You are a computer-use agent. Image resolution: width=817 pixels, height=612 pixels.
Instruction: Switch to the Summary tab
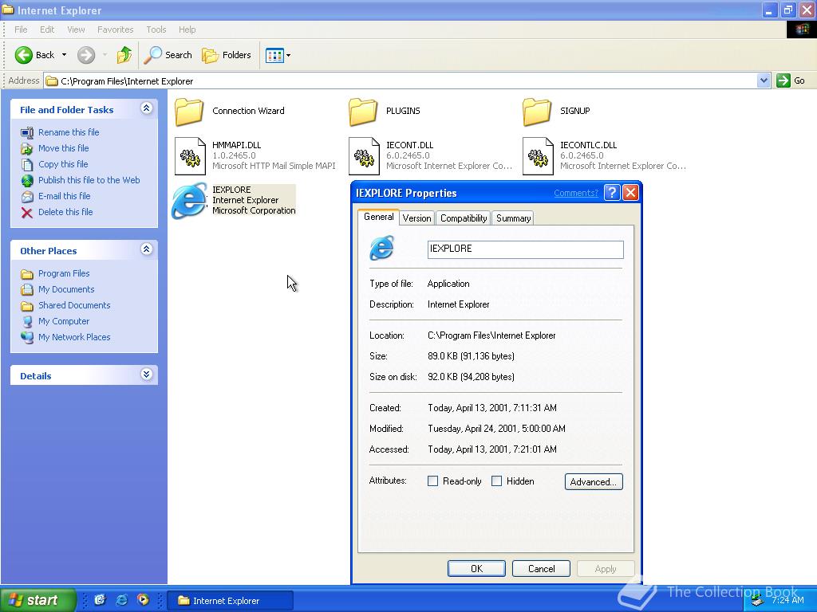(513, 218)
